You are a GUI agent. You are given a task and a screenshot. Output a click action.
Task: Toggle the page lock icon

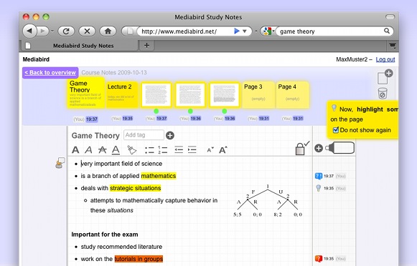pos(302,148)
